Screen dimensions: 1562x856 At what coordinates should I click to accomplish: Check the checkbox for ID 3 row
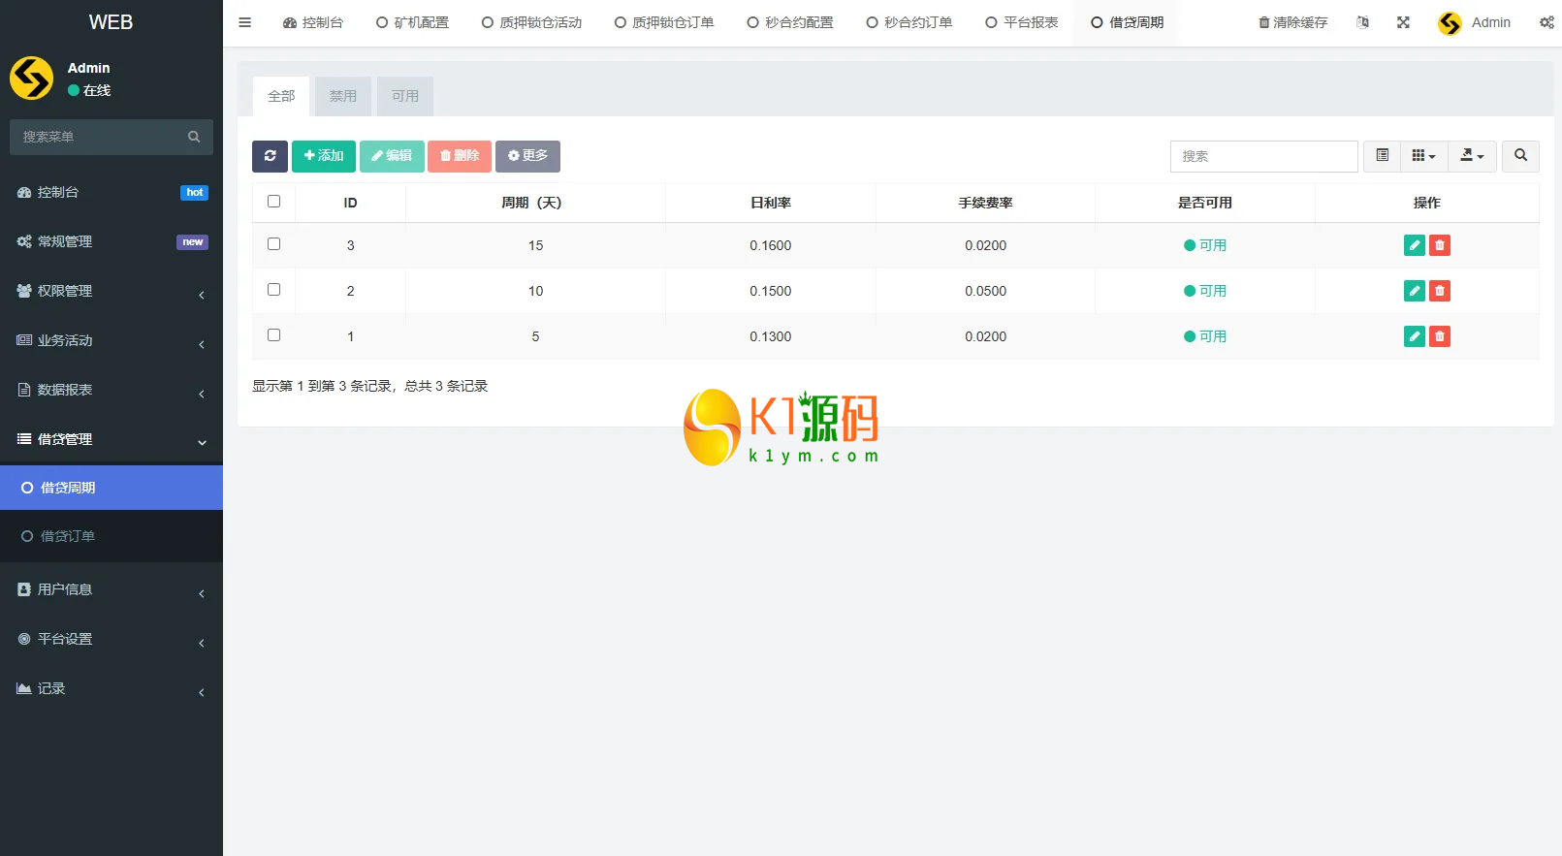[x=273, y=244]
